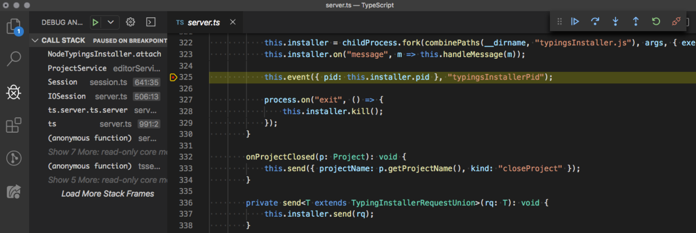Screen dimensions: 696x233
Task: Click the PAUSED ON BREAKPOINT label
Action: pyautogui.click(x=130, y=40)
